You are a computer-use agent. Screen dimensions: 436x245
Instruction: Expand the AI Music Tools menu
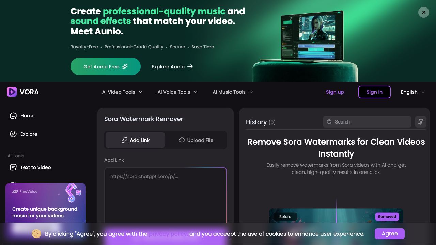[x=233, y=92]
